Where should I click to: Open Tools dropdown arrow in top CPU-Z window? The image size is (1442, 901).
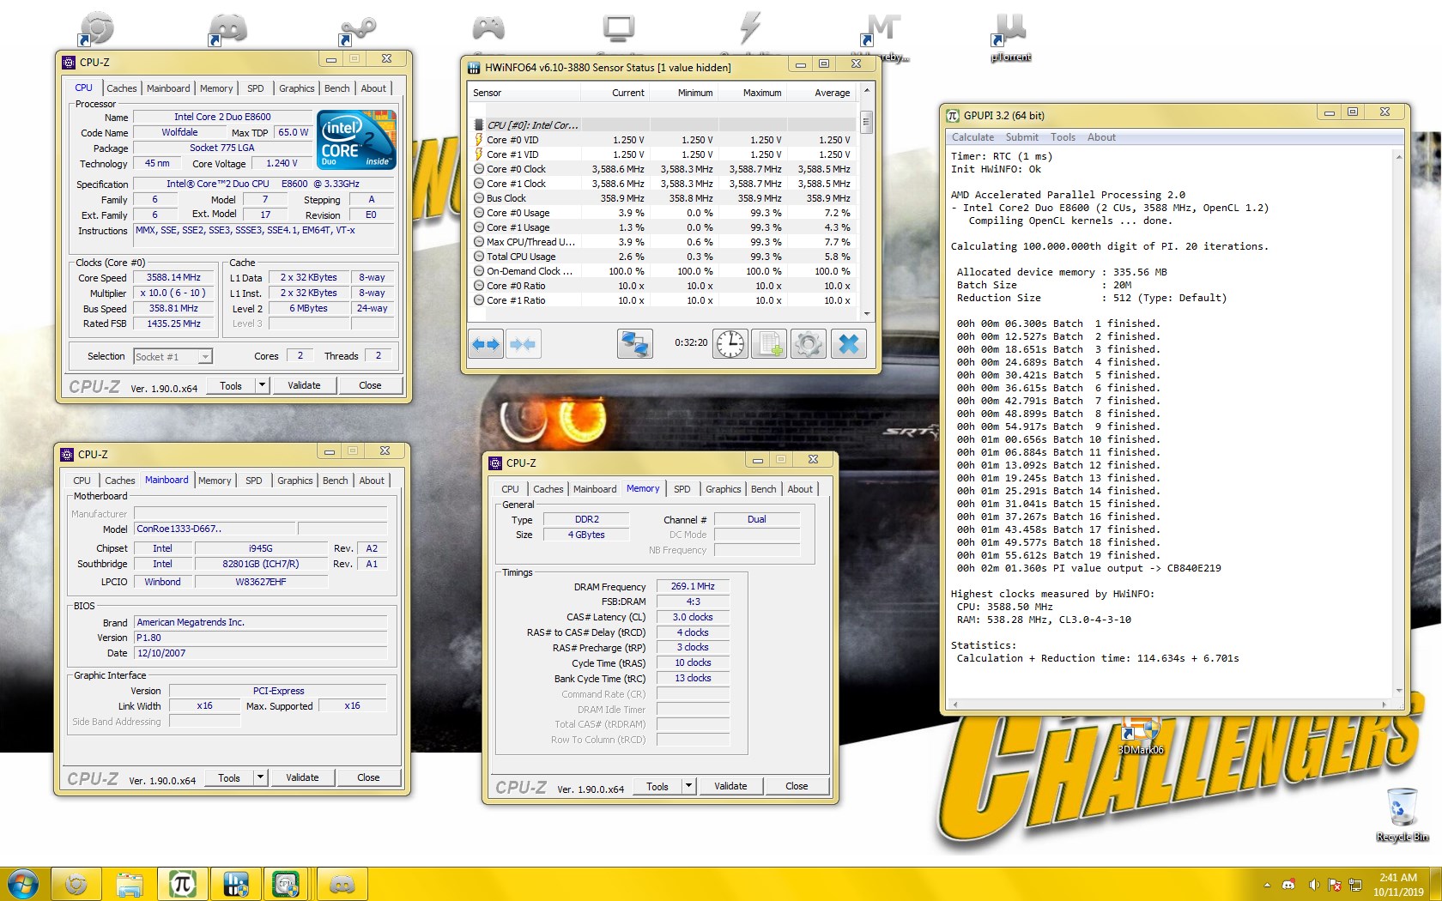[262, 385]
